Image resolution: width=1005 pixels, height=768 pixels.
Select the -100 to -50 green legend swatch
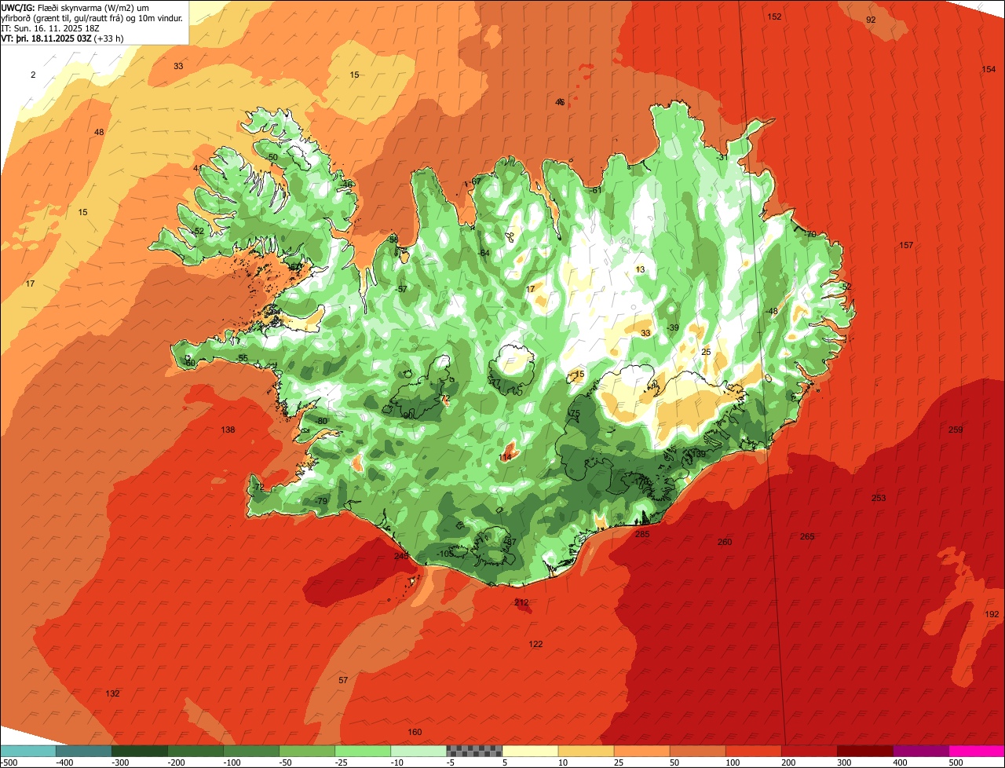click(251, 751)
